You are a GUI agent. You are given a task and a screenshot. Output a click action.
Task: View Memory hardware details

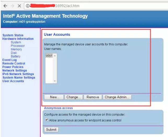[x=16, y=49]
